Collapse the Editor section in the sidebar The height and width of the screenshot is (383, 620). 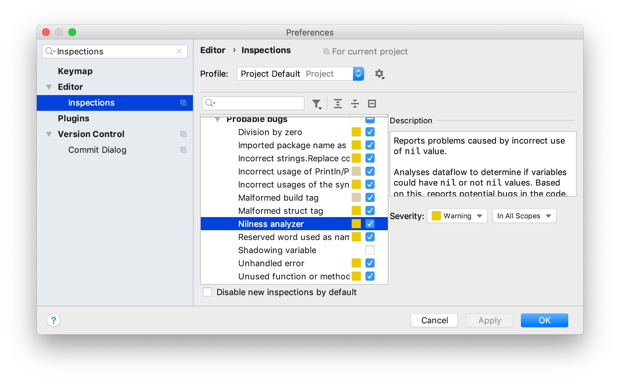click(49, 87)
